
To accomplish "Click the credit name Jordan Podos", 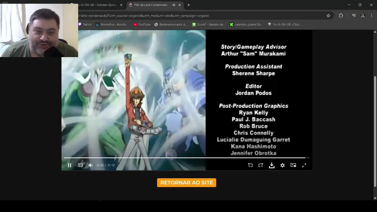I will click(x=253, y=93).
